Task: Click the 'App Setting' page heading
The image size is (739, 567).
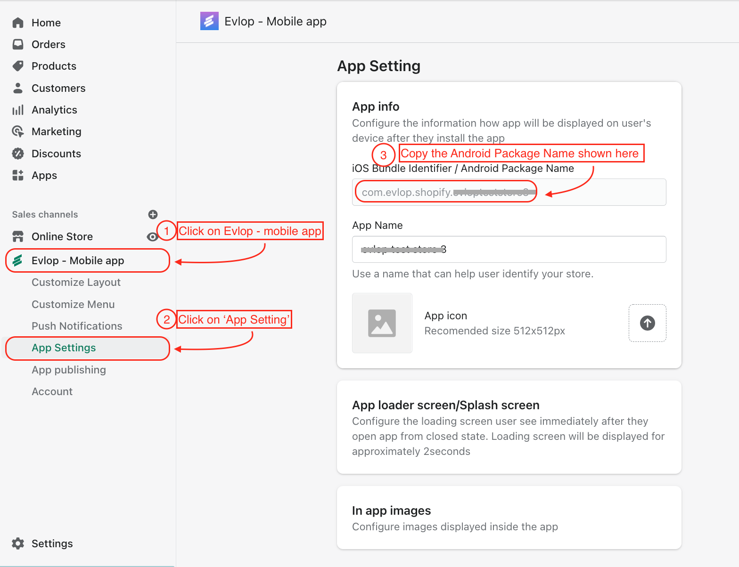Action: tap(379, 66)
